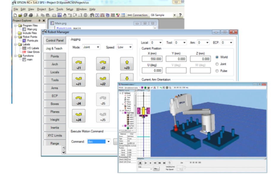Jog joint with the +J2 button

(x=103, y=80)
